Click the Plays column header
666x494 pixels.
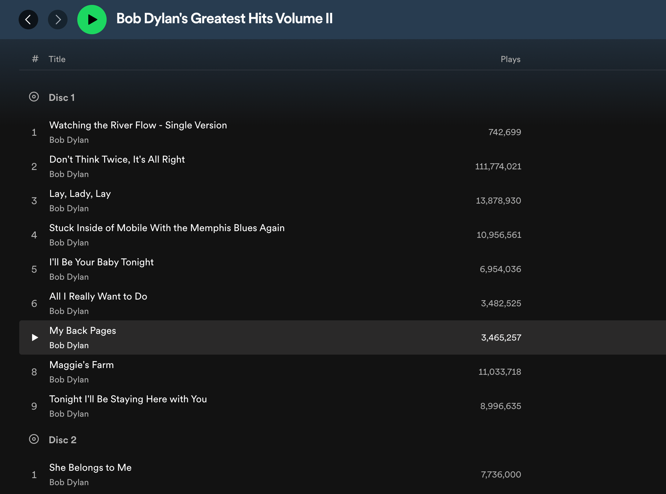click(510, 59)
